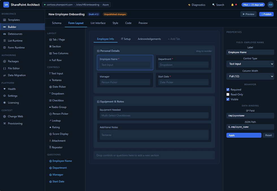The height and width of the screenshot is (191, 277).
Task: Click the Reset button
Action: click(268, 135)
